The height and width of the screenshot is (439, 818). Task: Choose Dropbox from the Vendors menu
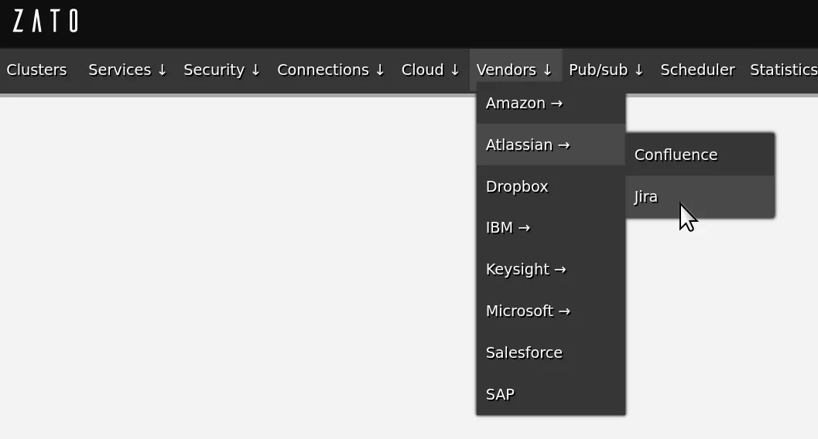pos(517,187)
